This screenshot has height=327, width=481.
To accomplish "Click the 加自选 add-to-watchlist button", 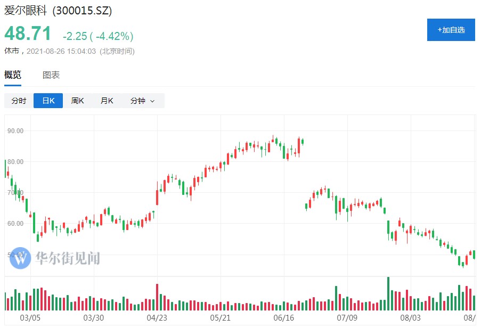I will coord(451,30).
